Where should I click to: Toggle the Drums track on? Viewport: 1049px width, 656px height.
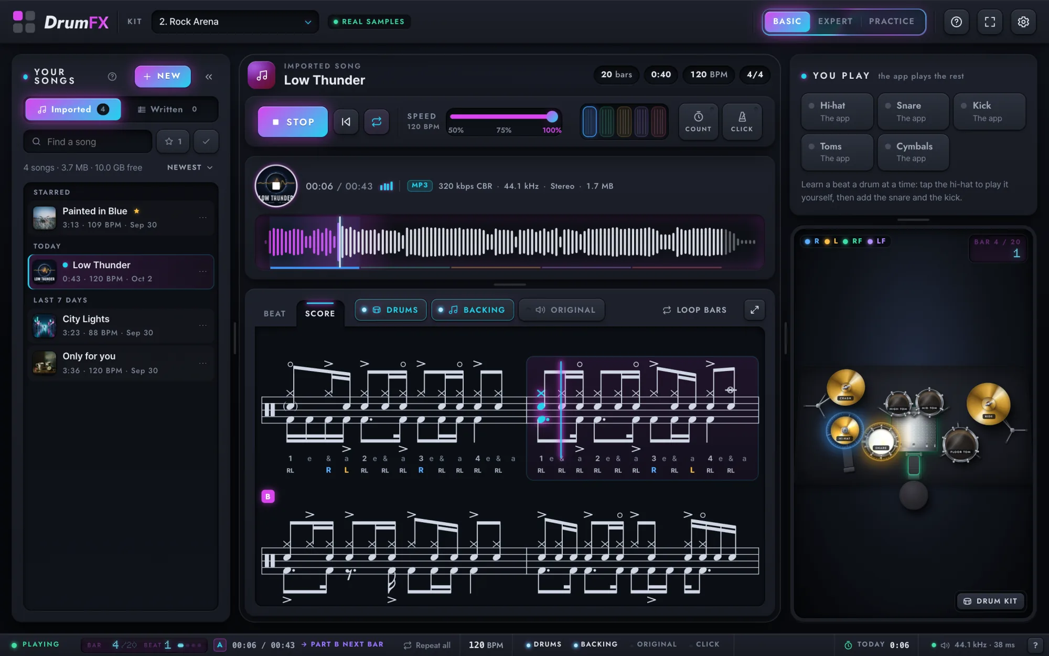coord(391,310)
